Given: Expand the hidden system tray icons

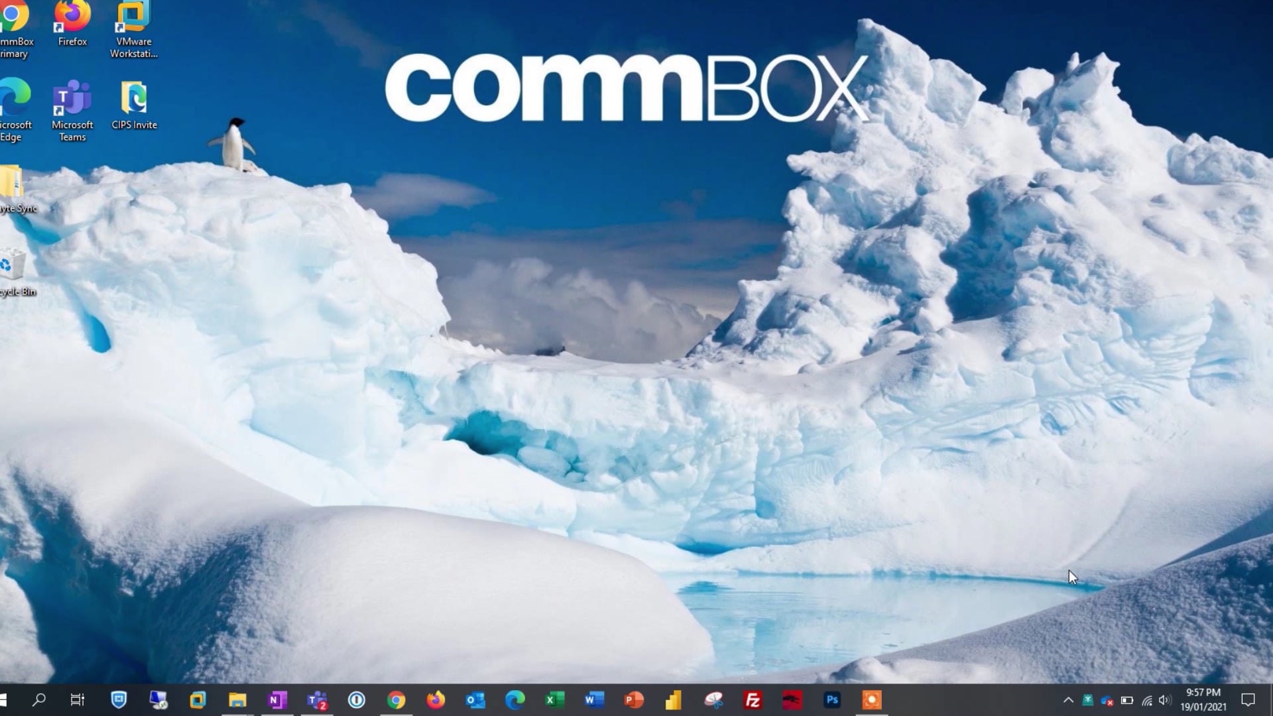Looking at the screenshot, I should click(x=1068, y=700).
